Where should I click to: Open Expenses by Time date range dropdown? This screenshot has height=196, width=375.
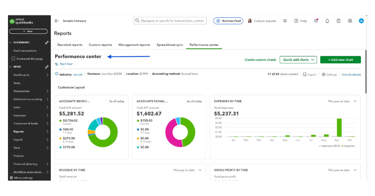355,101
